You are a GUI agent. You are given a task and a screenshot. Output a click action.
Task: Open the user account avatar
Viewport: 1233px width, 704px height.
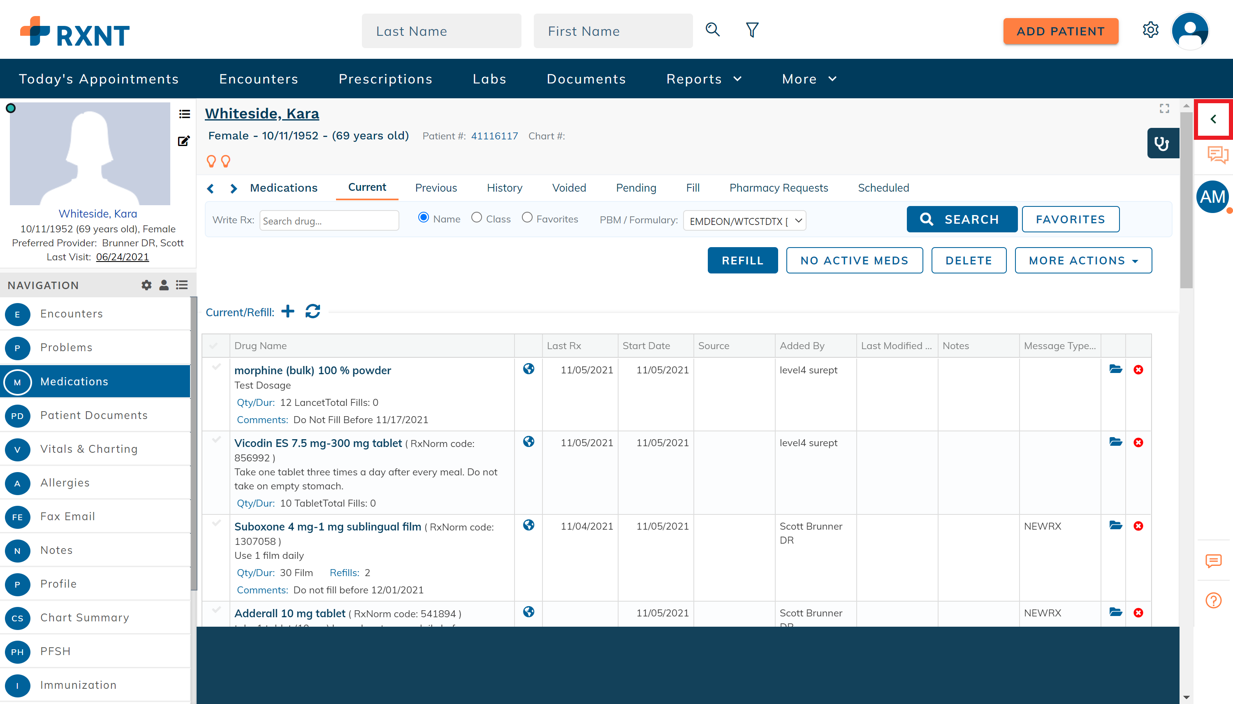pos(1190,31)
